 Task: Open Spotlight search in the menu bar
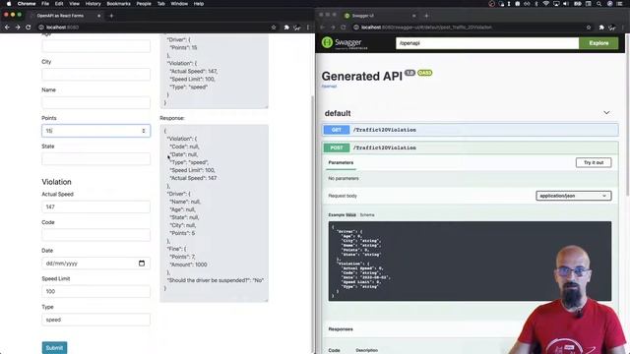click(598, 4)
